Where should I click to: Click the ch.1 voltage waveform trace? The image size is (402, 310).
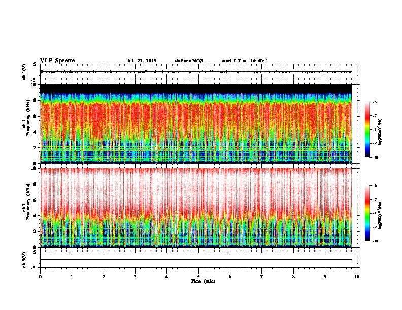coord(196,72)
